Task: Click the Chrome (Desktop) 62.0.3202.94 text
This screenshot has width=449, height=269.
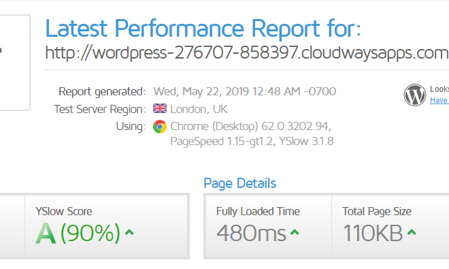Action: pos(251,127)
